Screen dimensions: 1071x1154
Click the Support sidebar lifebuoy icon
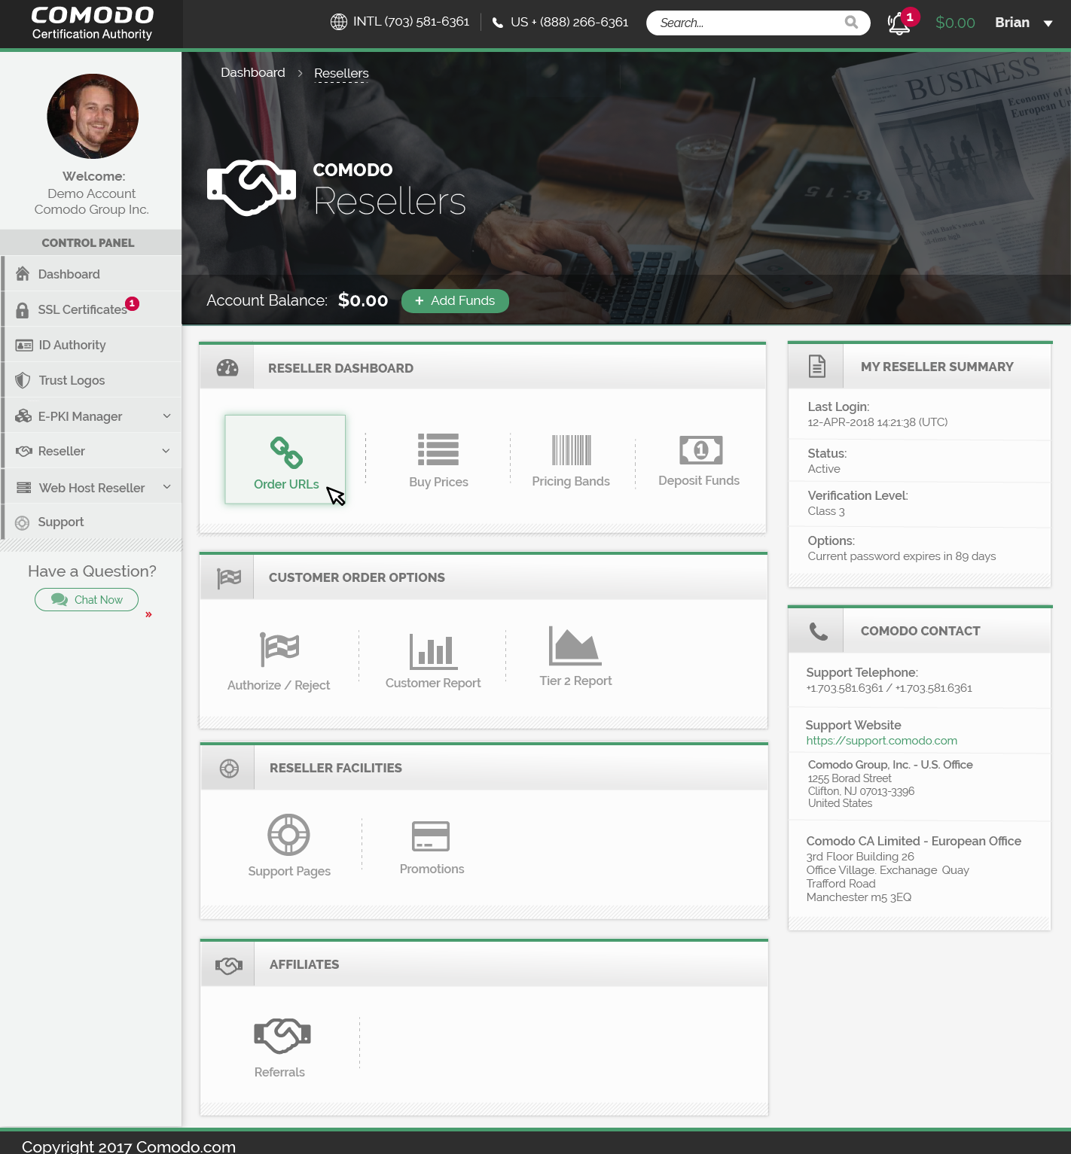(x=23, y=523)
